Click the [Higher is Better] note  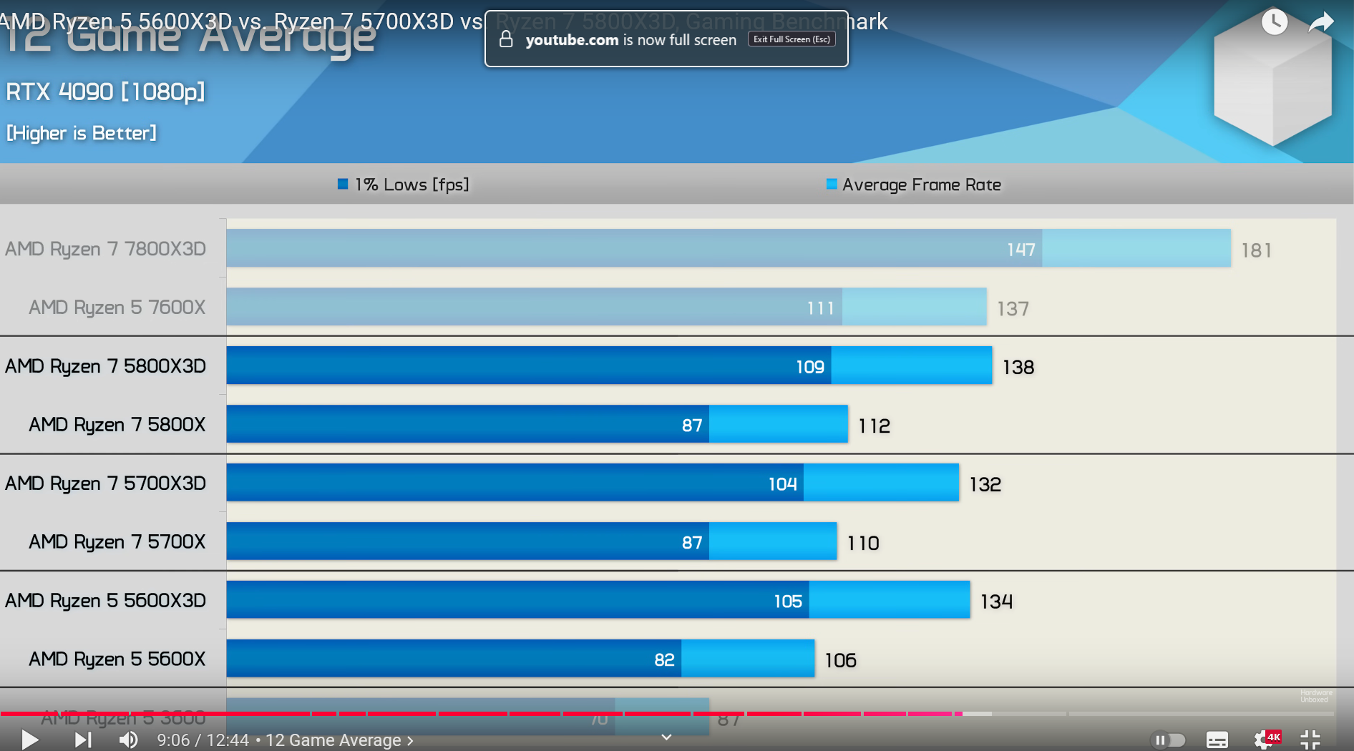[82, 133]
